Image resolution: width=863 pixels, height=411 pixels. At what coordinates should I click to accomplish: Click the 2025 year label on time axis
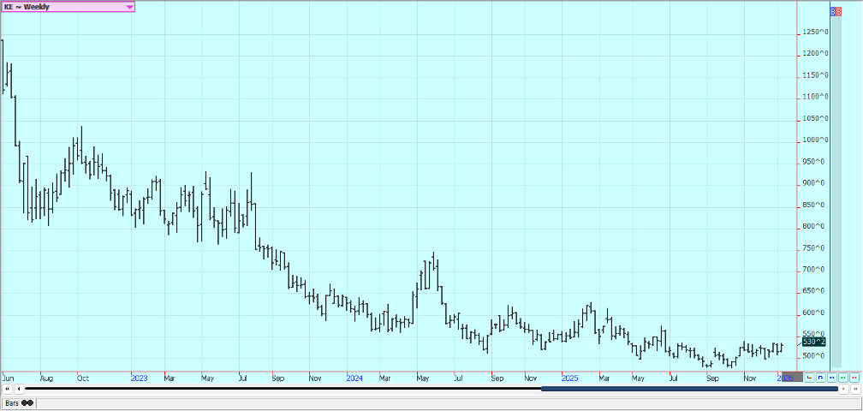569,377
